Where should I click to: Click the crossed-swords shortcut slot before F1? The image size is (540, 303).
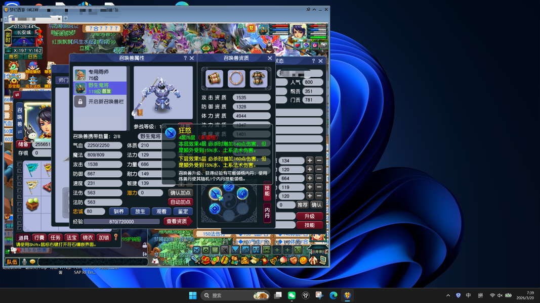(x=196, y=250)
